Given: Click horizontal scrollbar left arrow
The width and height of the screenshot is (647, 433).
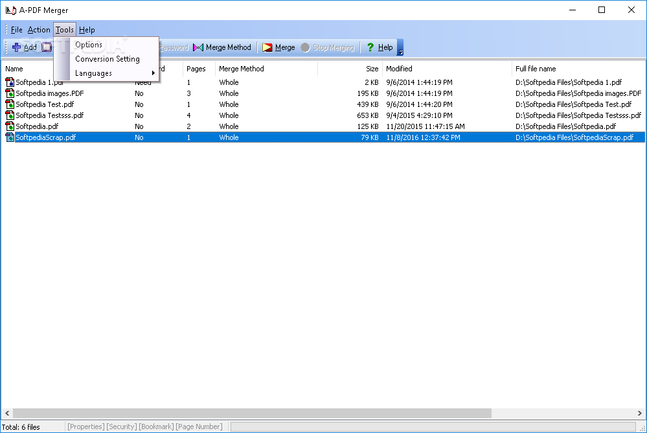Looking at the screenshot, I should pos(7,413).
